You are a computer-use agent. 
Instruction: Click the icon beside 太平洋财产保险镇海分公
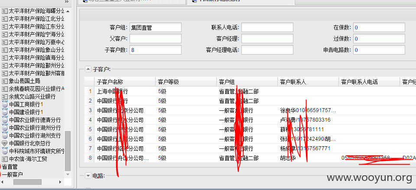(x=4, y=58)
